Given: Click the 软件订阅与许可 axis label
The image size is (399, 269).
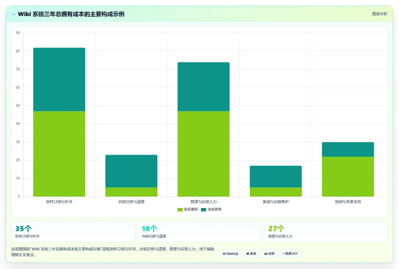Looking at the screenshot, I should click(59, 202).
